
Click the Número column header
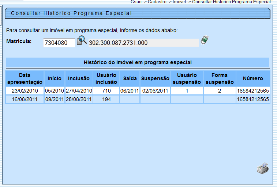(x=253, y=78)
